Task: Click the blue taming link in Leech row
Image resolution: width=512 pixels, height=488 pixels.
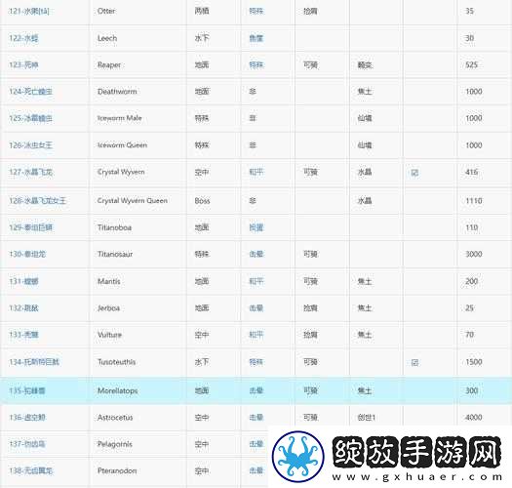Action: 256,38
